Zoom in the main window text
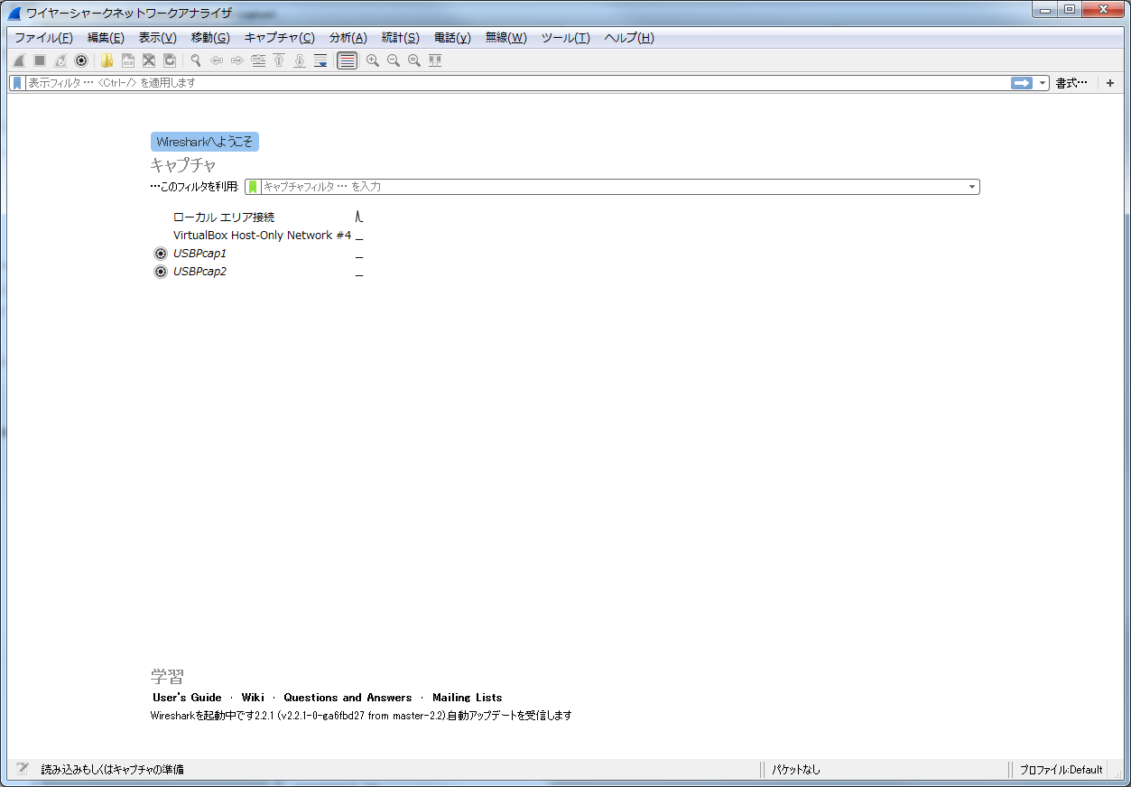The image size is (1131, 787). point(372,60)
